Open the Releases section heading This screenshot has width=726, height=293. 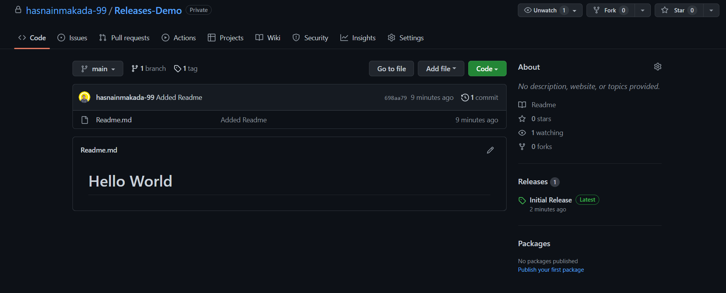[533, 182]
